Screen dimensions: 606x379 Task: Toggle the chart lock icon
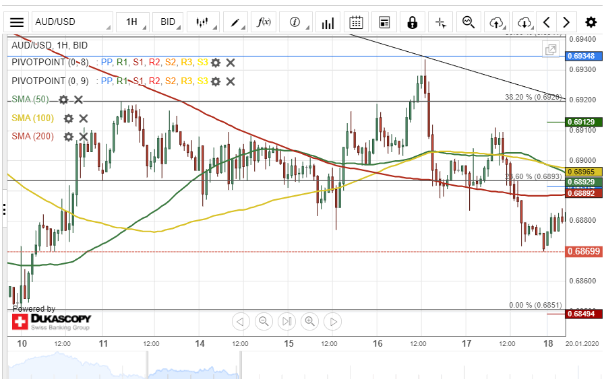[412, 22]
